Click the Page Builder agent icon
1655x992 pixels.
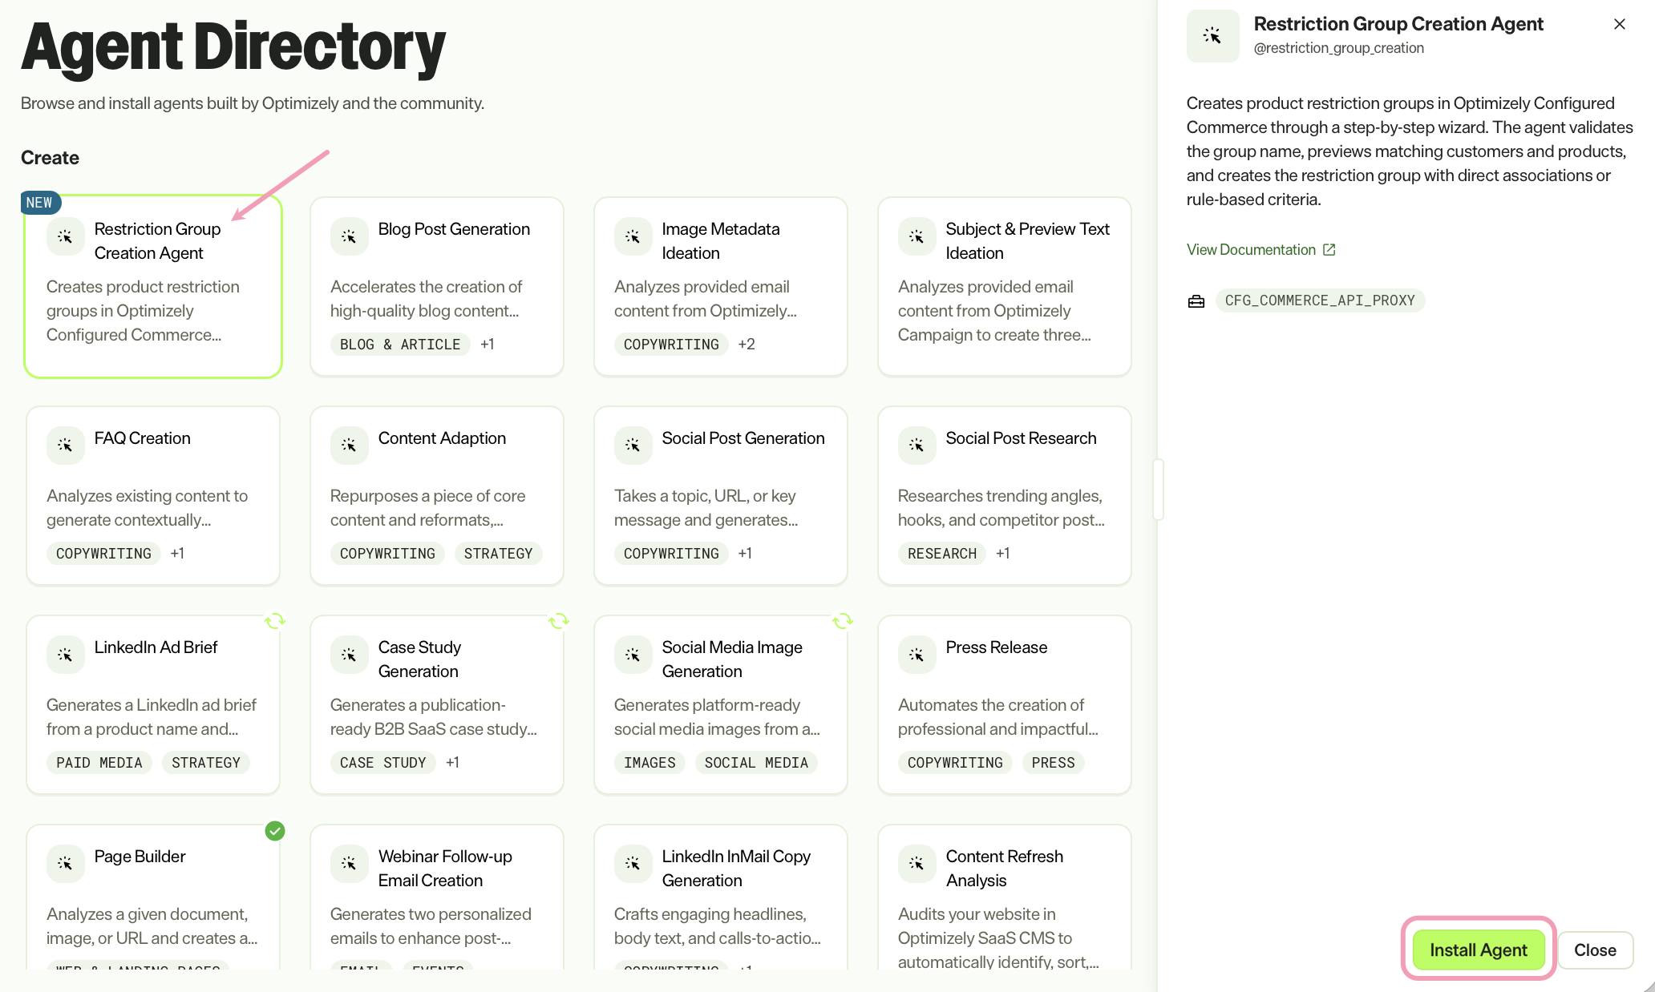click(66, 864)
